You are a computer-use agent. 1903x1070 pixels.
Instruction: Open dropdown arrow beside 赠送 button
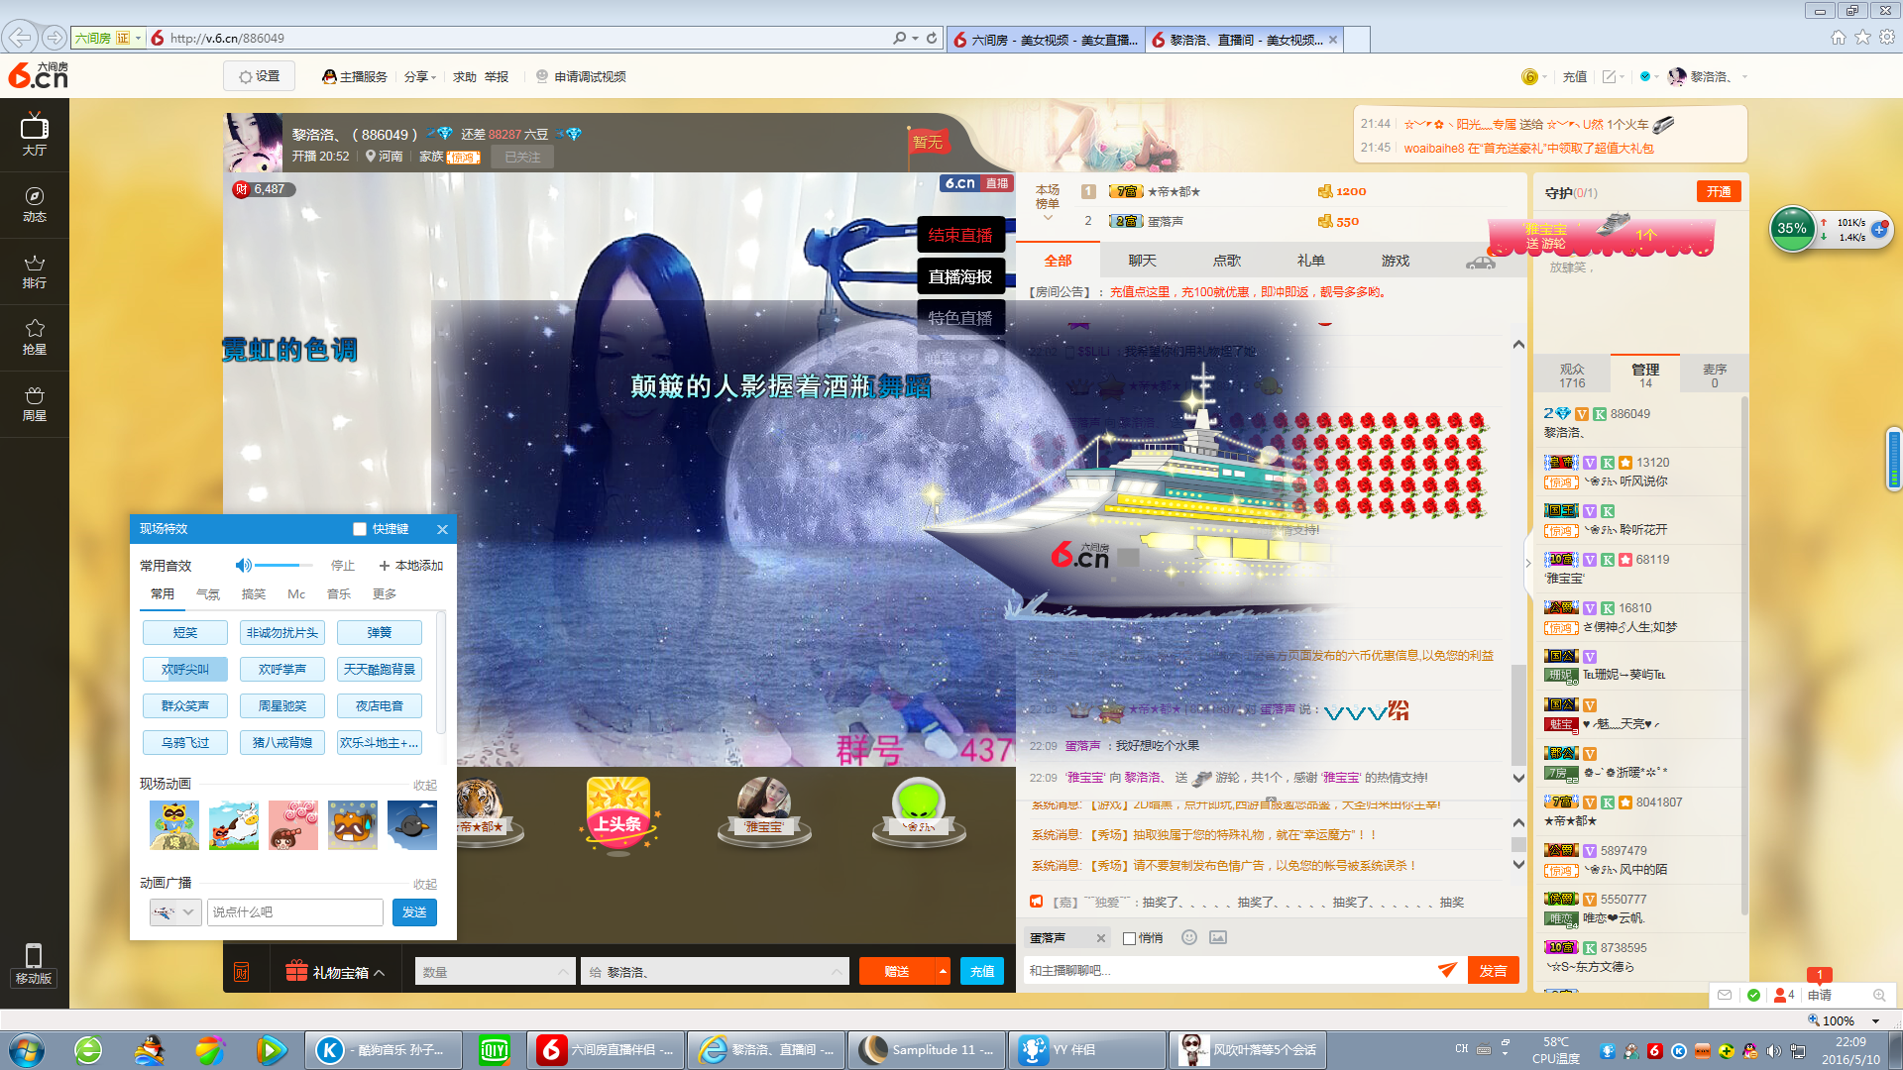pos(943,972)
